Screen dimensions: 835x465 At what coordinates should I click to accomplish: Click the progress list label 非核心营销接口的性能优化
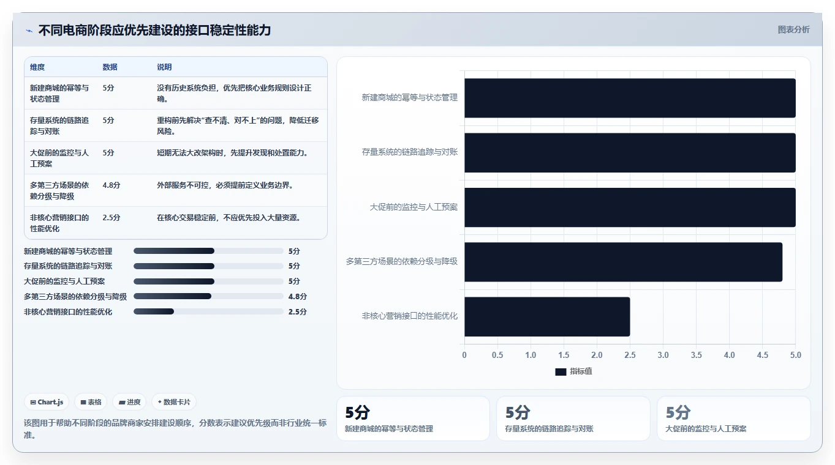[x=68, y=311]
